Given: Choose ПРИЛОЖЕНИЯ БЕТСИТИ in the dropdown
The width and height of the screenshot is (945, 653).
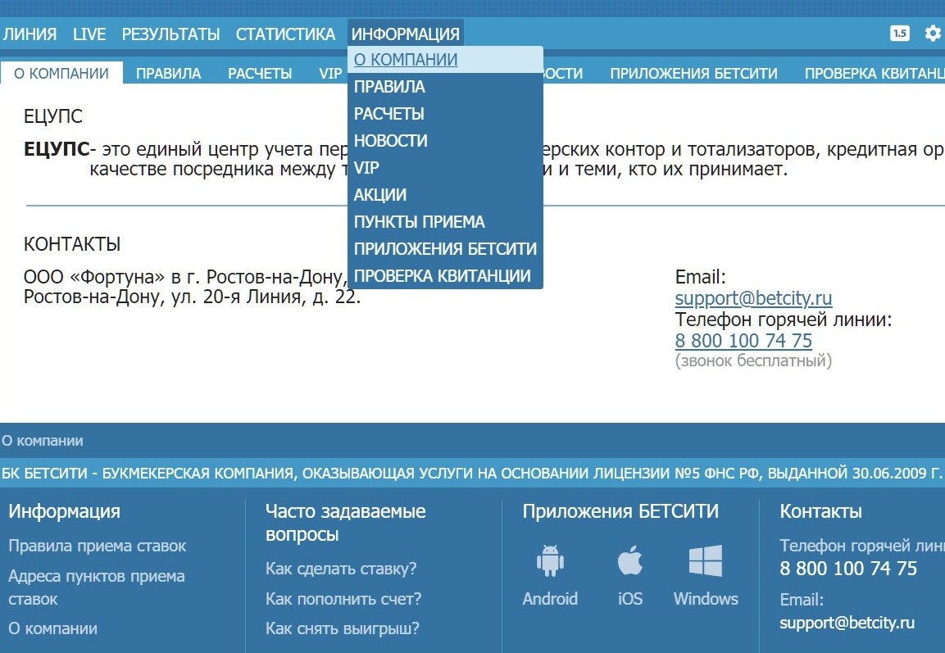Looking at the screenshot, I should tap(445, 249).
